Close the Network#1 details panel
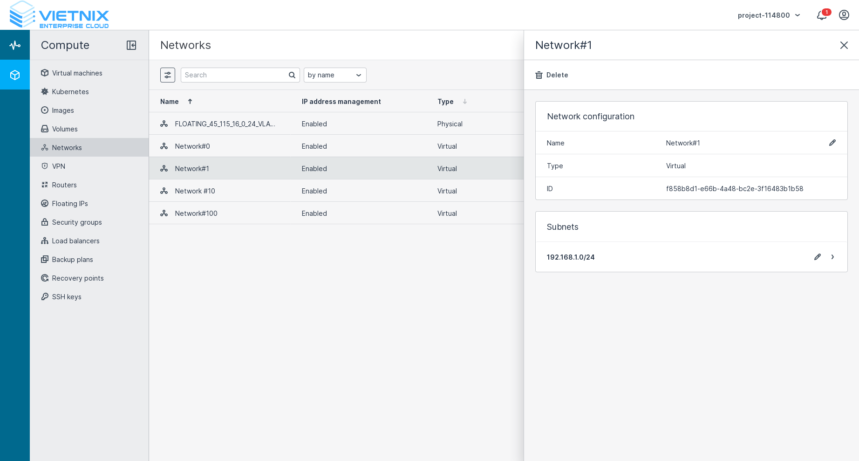 click(844, 45)
